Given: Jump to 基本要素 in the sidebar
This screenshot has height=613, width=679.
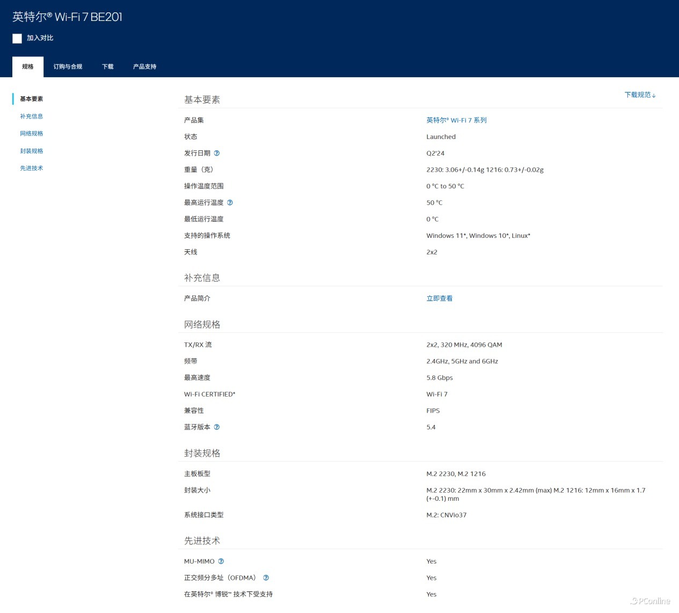Looking at the screenshot, I should (32, 99).
